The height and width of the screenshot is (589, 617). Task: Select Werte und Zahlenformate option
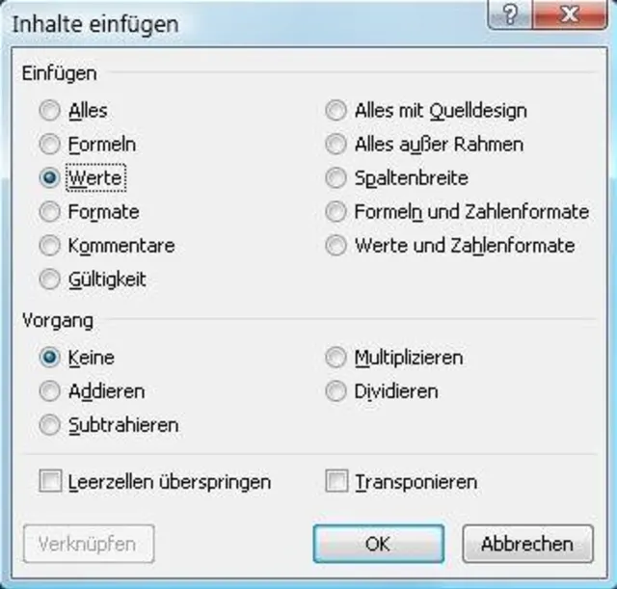click(335, 246)
